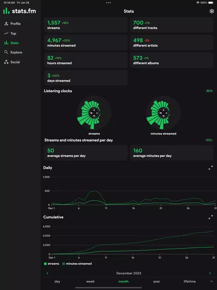Open the 498 different artists card
The width and height of the screenshot is (217, 290).
coord(172,43)
